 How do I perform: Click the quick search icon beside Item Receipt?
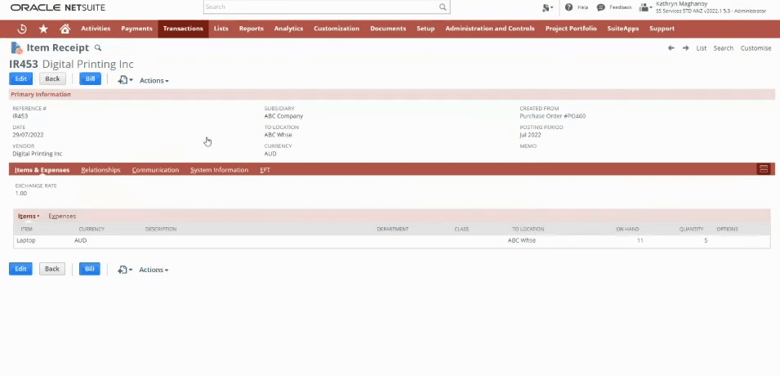[x=98, y=47]
